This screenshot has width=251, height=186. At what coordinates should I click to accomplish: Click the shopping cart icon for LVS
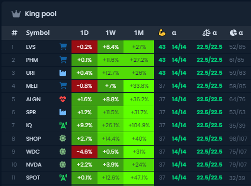[63, 47]
